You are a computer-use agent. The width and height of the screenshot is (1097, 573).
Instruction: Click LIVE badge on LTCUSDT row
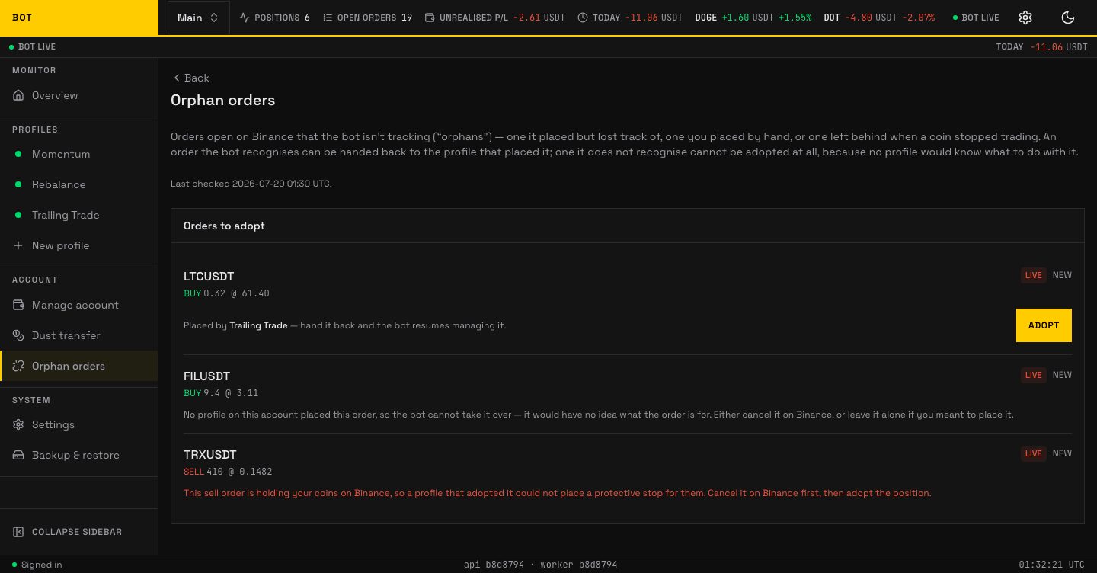[1034, 275]
